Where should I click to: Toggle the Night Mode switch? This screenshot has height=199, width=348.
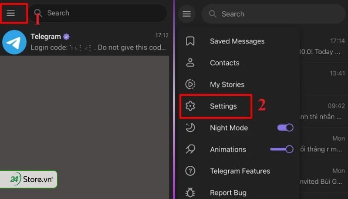point(285,128)
